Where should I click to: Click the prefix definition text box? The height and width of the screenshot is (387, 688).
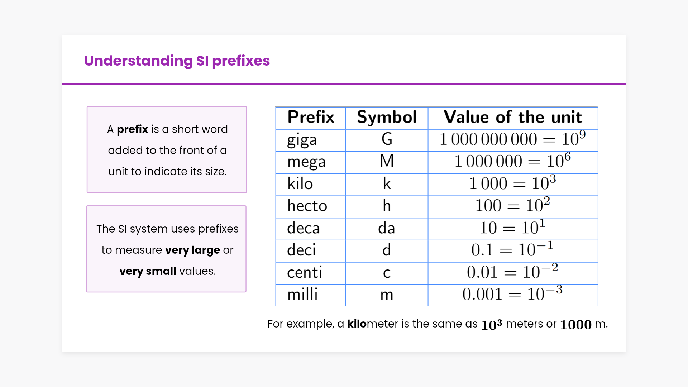coord(167,150)
